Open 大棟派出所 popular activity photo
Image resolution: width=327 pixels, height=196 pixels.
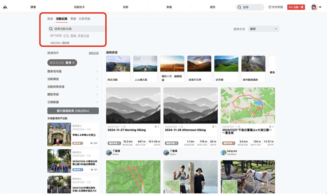coord(59,161)
